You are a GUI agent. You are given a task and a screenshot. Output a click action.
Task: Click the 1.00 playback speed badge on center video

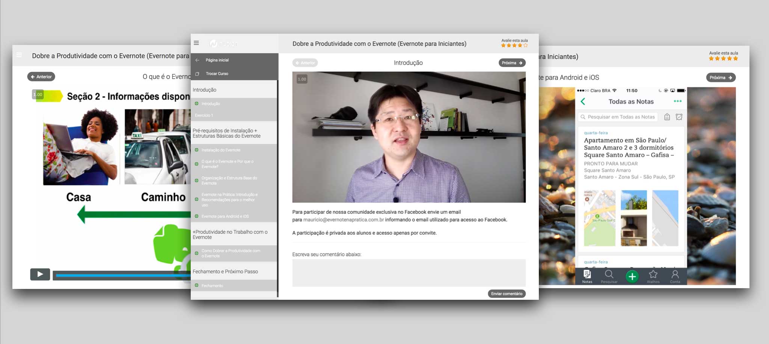click(x=302, y=79)
